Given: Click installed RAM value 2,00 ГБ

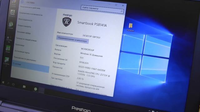Looking at the screenshot, I should coord(80,78).
